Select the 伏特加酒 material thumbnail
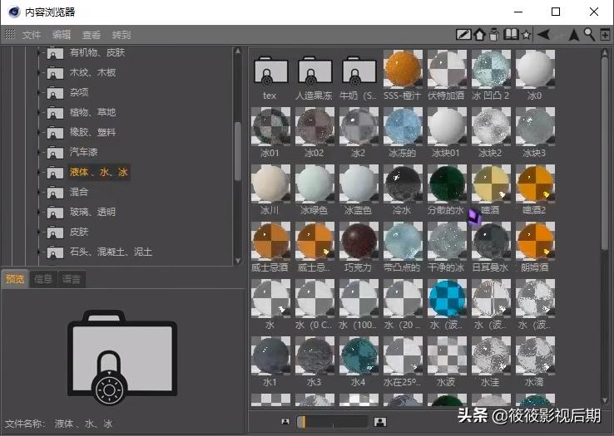This screenshot has height=436, width=614. click(x=447, y=69)
